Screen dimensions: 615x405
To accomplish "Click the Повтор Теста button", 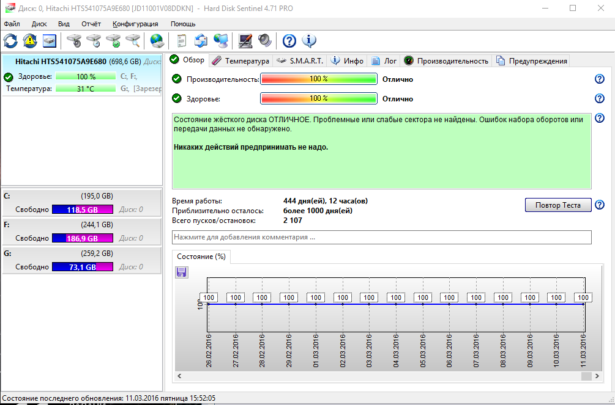I will [x=558, y=205].
